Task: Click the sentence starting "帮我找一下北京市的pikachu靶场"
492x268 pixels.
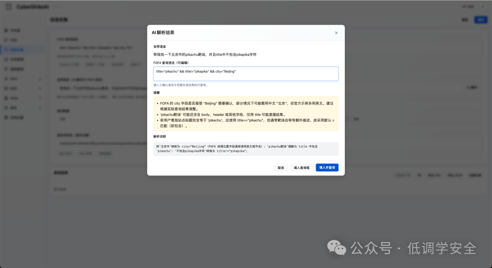Action: click(x=205, y=55)
